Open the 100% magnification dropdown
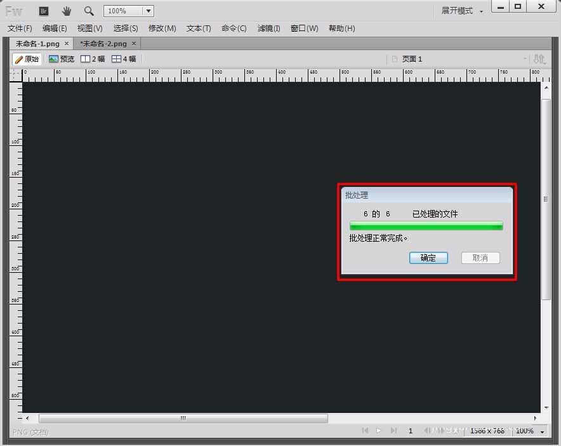Viewport: 561px width, 446px height. click(x=147, y=11)
